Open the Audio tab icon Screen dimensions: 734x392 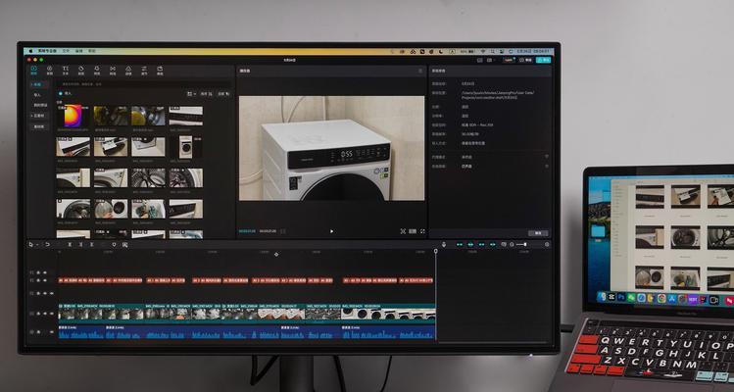pyautogui.click(x=50, y=71)
